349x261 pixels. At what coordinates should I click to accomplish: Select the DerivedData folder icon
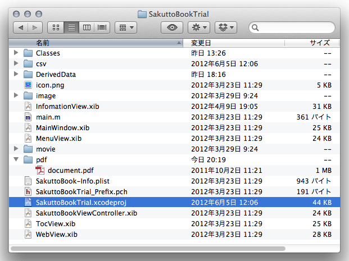28,74
